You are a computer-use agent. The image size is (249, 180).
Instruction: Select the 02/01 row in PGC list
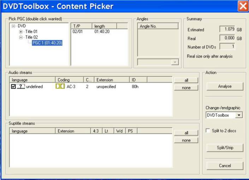pos(99,31)
